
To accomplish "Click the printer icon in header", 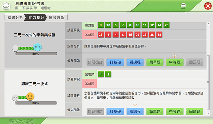I will (183, 6).
